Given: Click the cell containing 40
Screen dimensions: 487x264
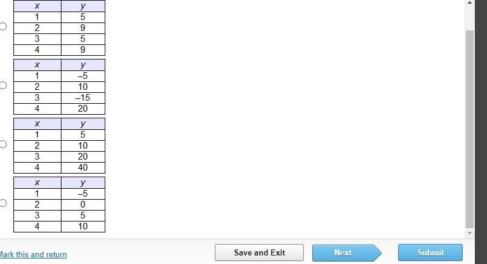Looking at the screenshot, I should 83,168.
